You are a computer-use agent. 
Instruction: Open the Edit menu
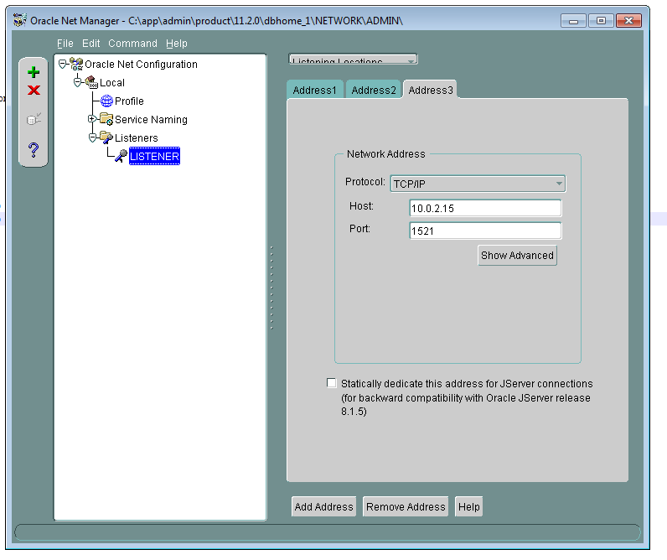point(91,44)
